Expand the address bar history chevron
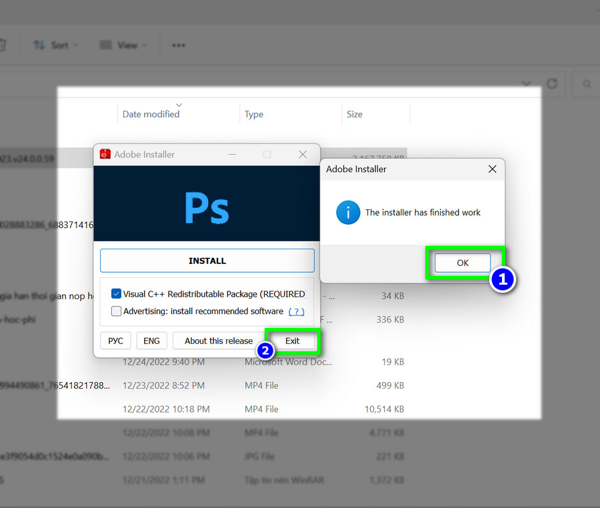 click(527, 83)
